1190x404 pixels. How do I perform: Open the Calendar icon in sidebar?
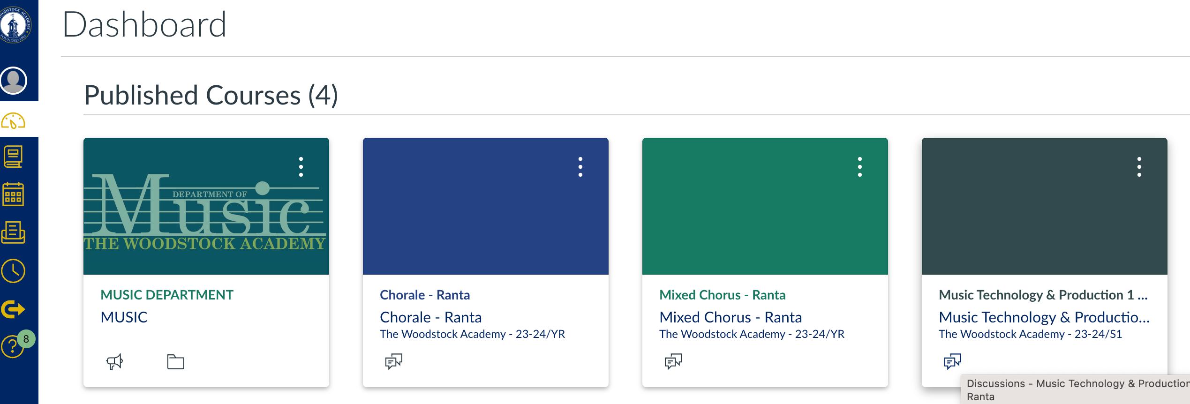[14, 195]
